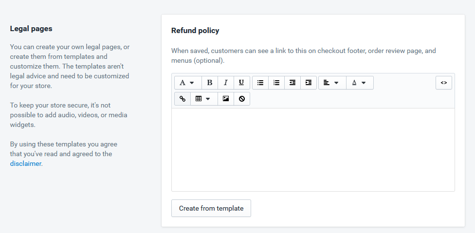Viewport: 475px width, 233px height.
Task: Click Create from template button
Action: point(211,208)
